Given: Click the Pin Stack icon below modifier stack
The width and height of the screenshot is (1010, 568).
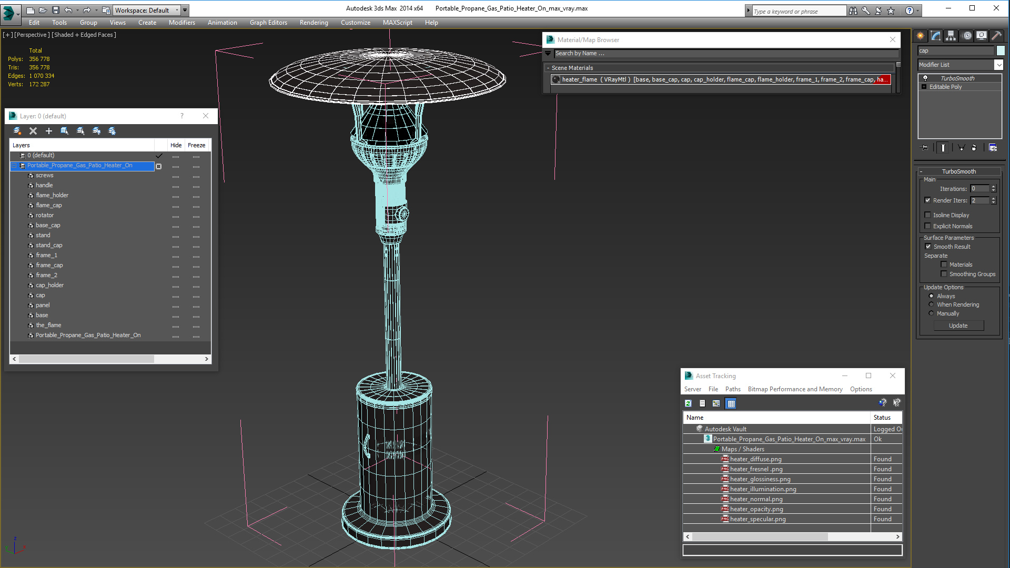Looking at the screenshot, I should tap(924, 148).
